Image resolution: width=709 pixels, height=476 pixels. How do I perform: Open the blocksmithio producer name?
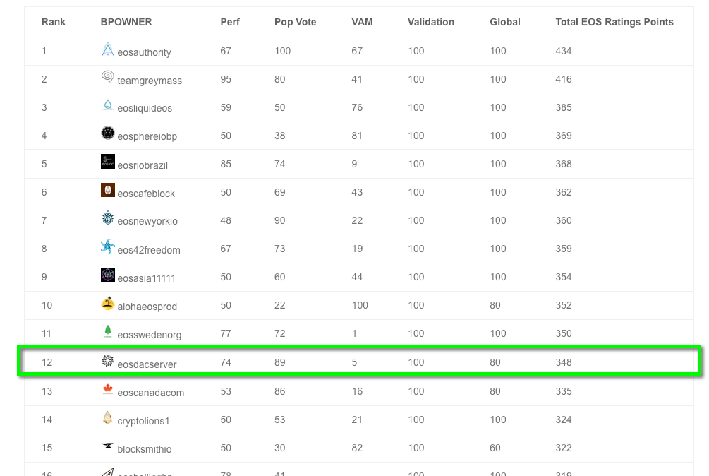click(x=144, y=449)
